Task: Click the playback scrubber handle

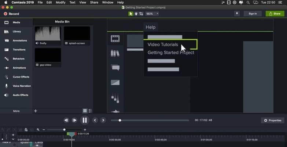Action: pos(120,121)
